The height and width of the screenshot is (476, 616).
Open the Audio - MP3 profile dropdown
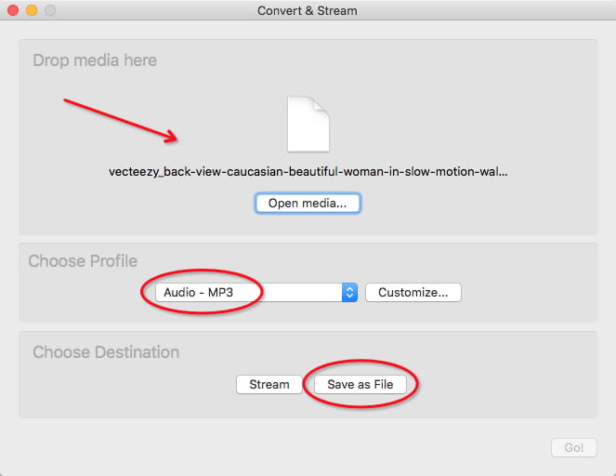(x=251, y=292)
